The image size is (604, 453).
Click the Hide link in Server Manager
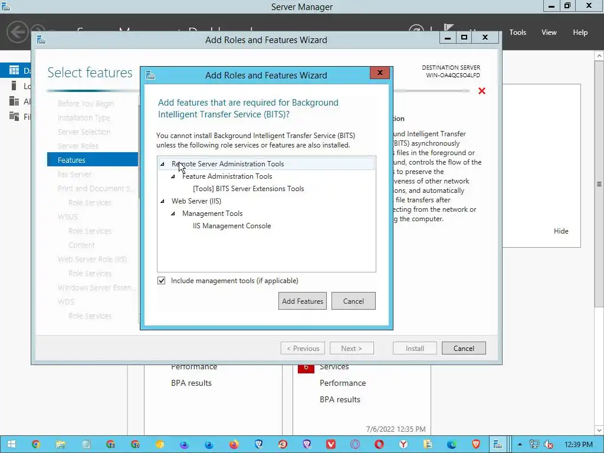coord(561,231)
